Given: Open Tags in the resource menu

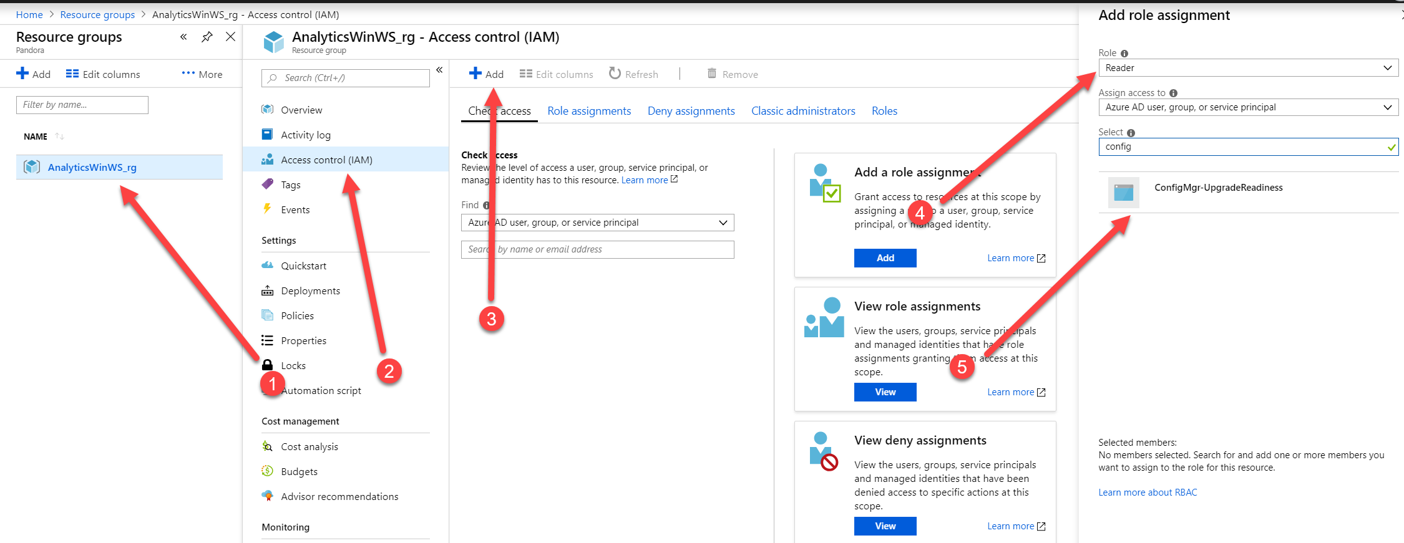Looking at the screenshot, I should click(x=290, y=185).
